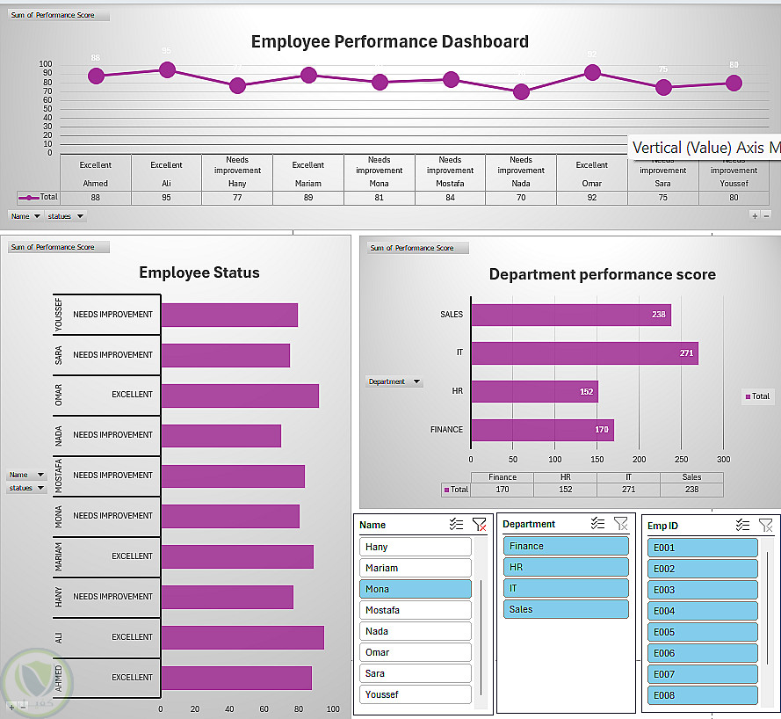Clear the filter on the Name slicer
Viewport: 781px width, 719px height.
click(479, 524)
